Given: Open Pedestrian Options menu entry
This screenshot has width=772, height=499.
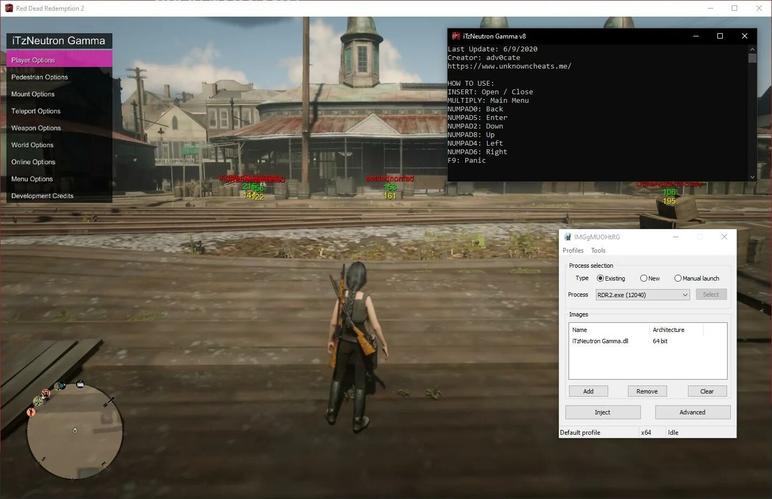Looking at the screenshot, I should 59,77.
